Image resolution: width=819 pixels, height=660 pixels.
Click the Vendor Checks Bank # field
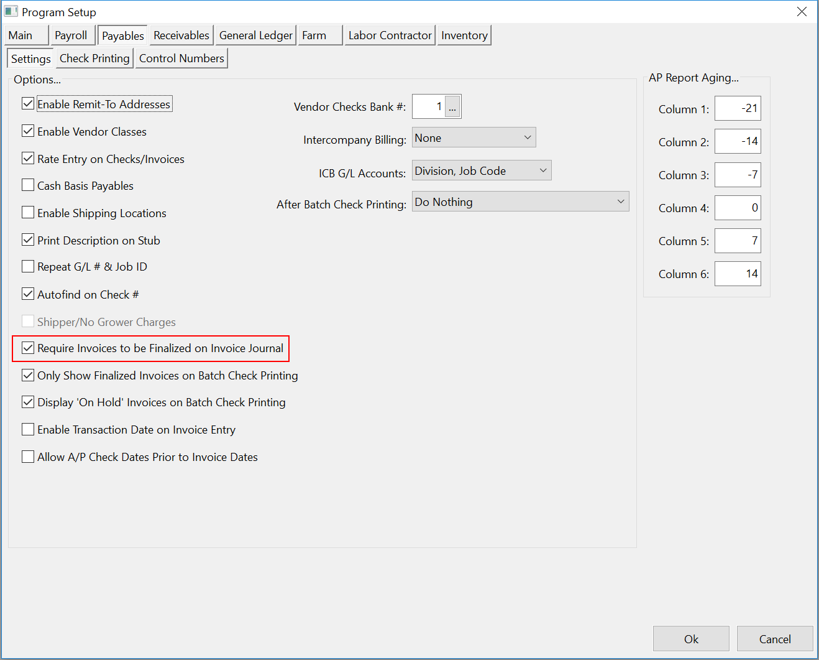(429, 107)
